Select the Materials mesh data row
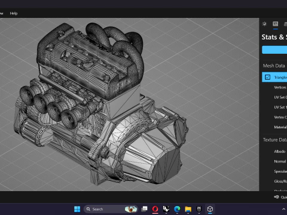The height and width of the screenshot is (215, 287). click(x=280, y=127)
